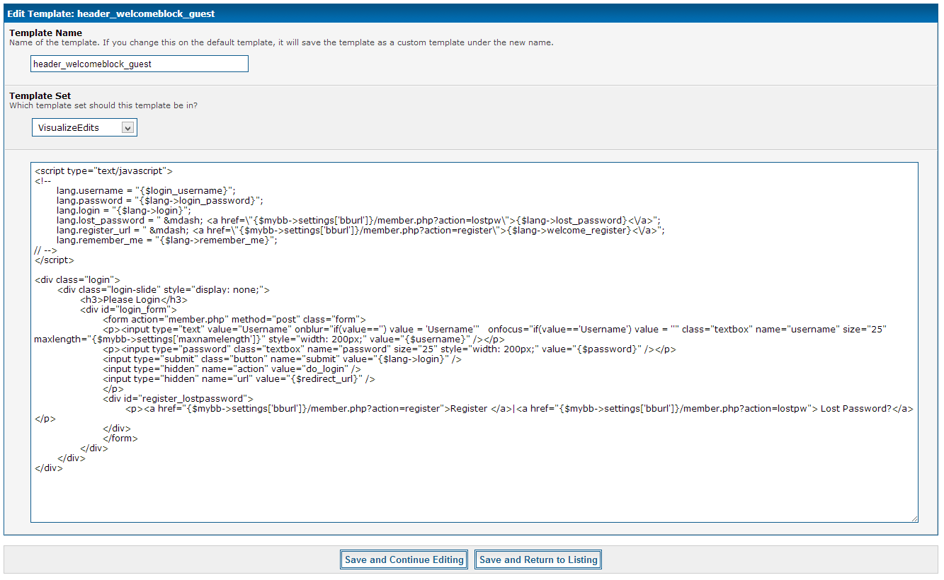Open the VisualizeEdits template set dropdown
Image resolution: width=944 pixels, height=580 pixels.
click(x=84, y=127)
